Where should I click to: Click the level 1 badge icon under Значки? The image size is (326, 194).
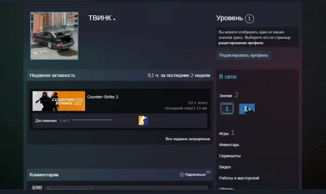(x=227, y=108)
